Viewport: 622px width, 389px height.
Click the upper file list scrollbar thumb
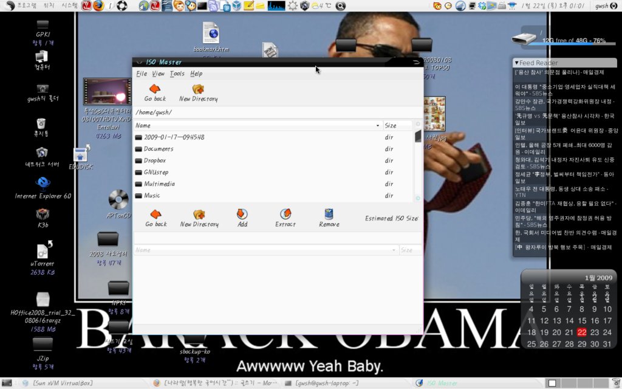click(418, 136)
